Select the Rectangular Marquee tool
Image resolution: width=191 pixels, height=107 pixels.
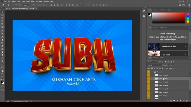2,15
